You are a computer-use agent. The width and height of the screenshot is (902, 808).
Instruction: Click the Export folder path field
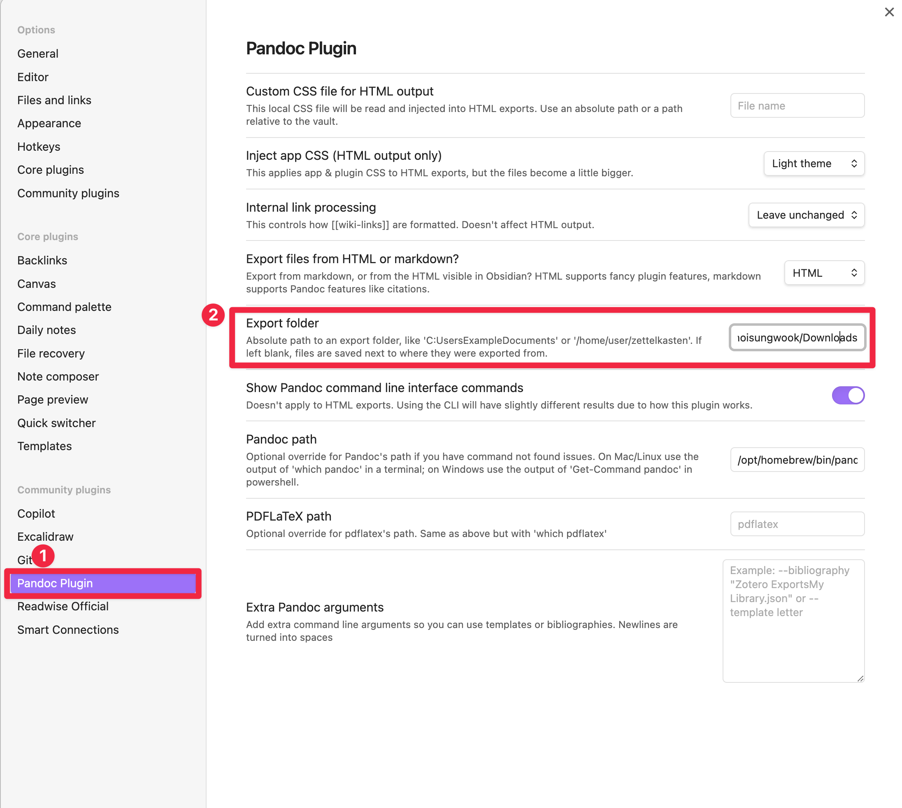tap(797, 337)
